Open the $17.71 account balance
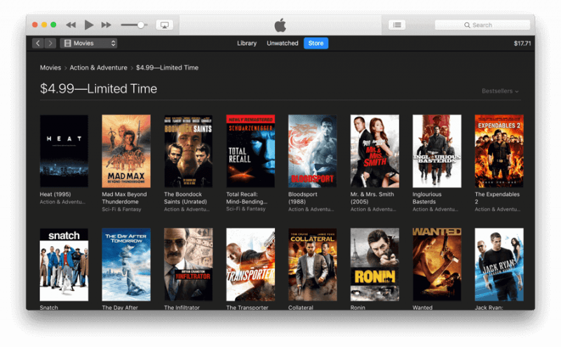 coord(522,43)
